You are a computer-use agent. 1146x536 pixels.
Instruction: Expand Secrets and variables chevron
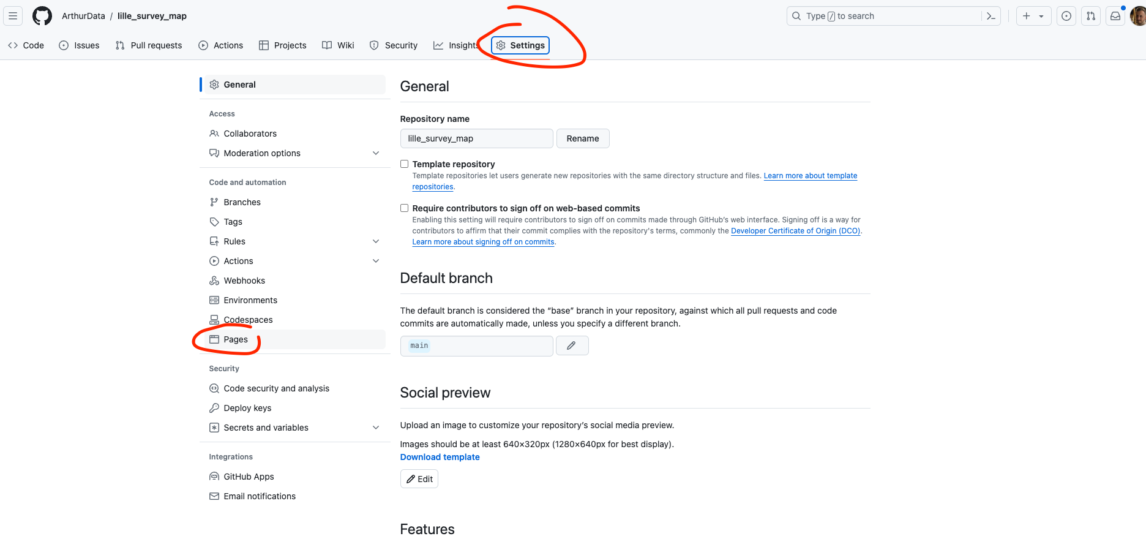(376, 428)
